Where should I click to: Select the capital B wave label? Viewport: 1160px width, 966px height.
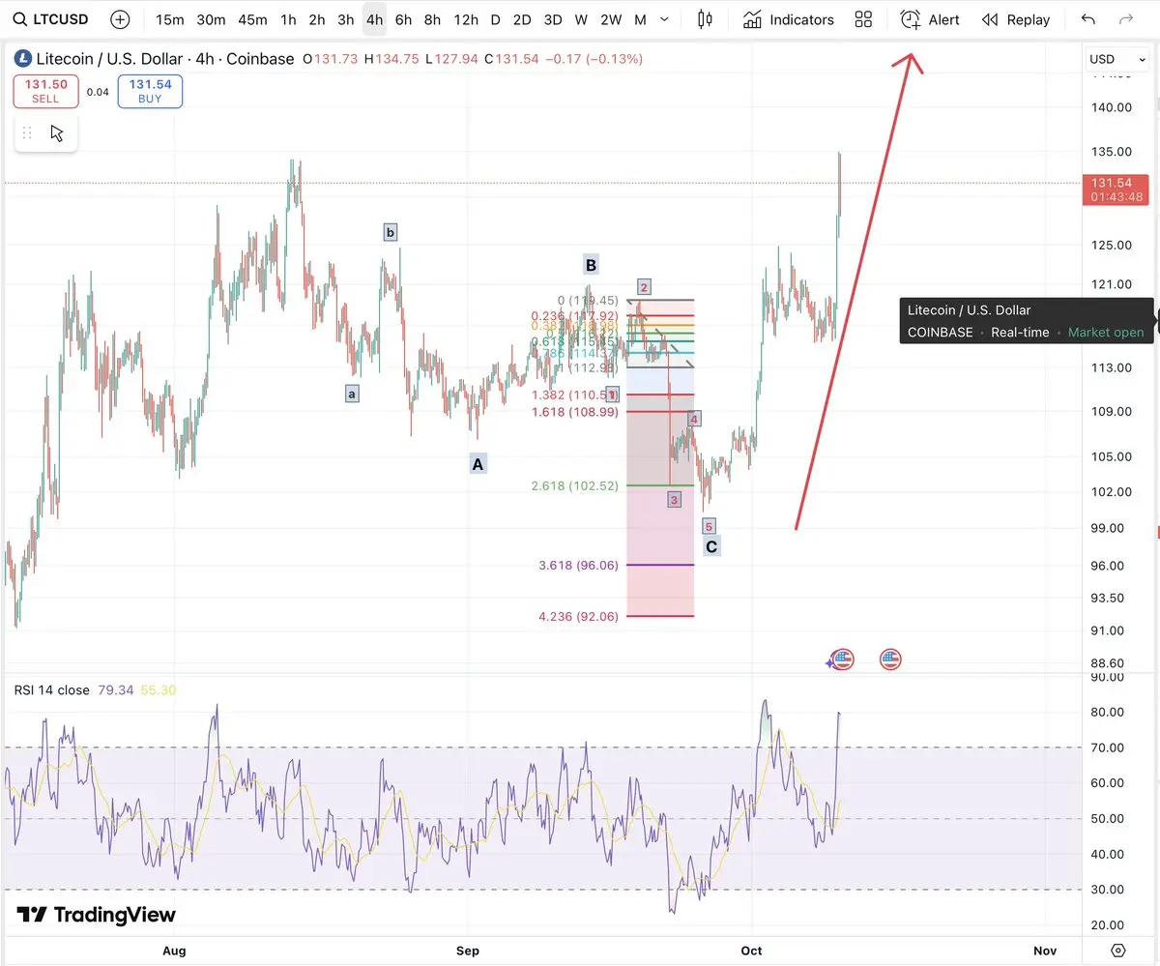[591, 265]
